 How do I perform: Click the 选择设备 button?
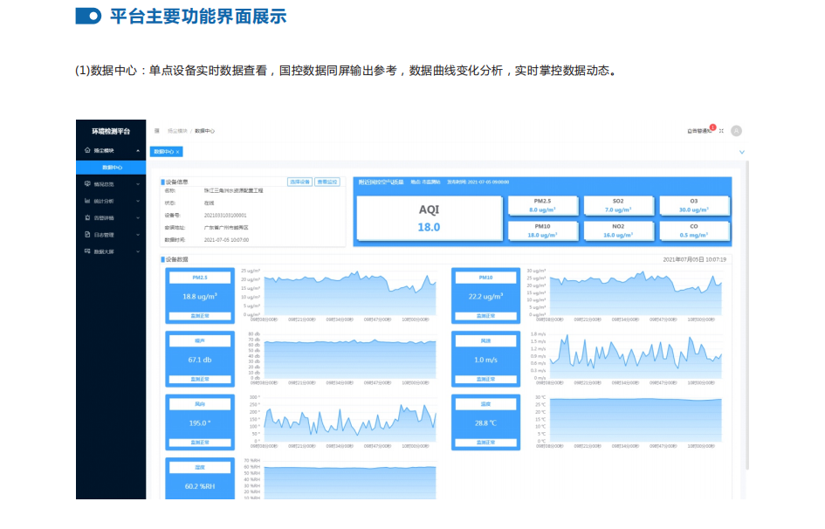coord(300,182)
